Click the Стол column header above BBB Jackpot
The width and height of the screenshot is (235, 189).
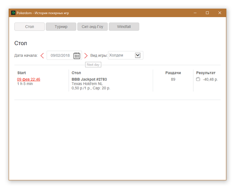coord(76,73)
